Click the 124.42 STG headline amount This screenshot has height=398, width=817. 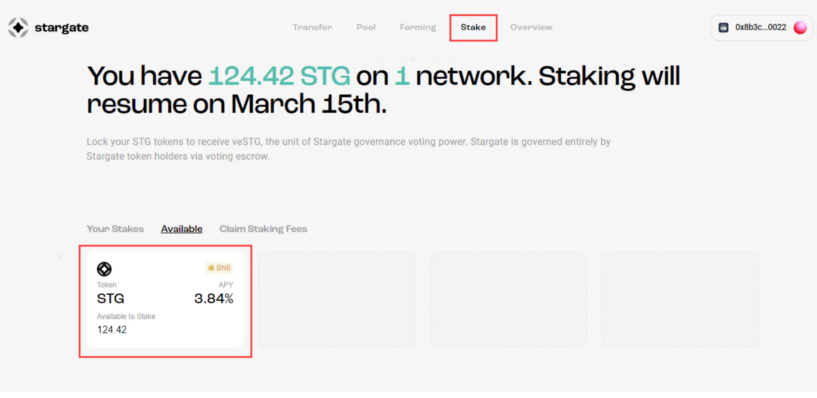point(279,76)
